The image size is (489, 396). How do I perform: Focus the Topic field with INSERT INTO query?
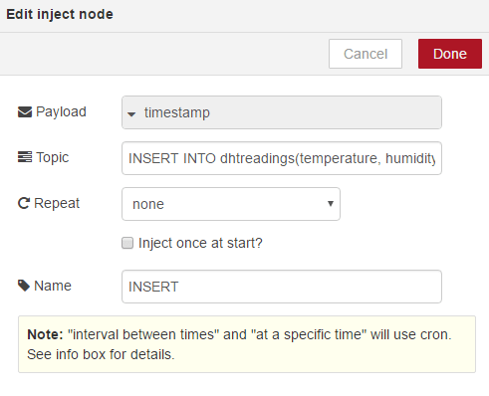[x=282, y=158]
